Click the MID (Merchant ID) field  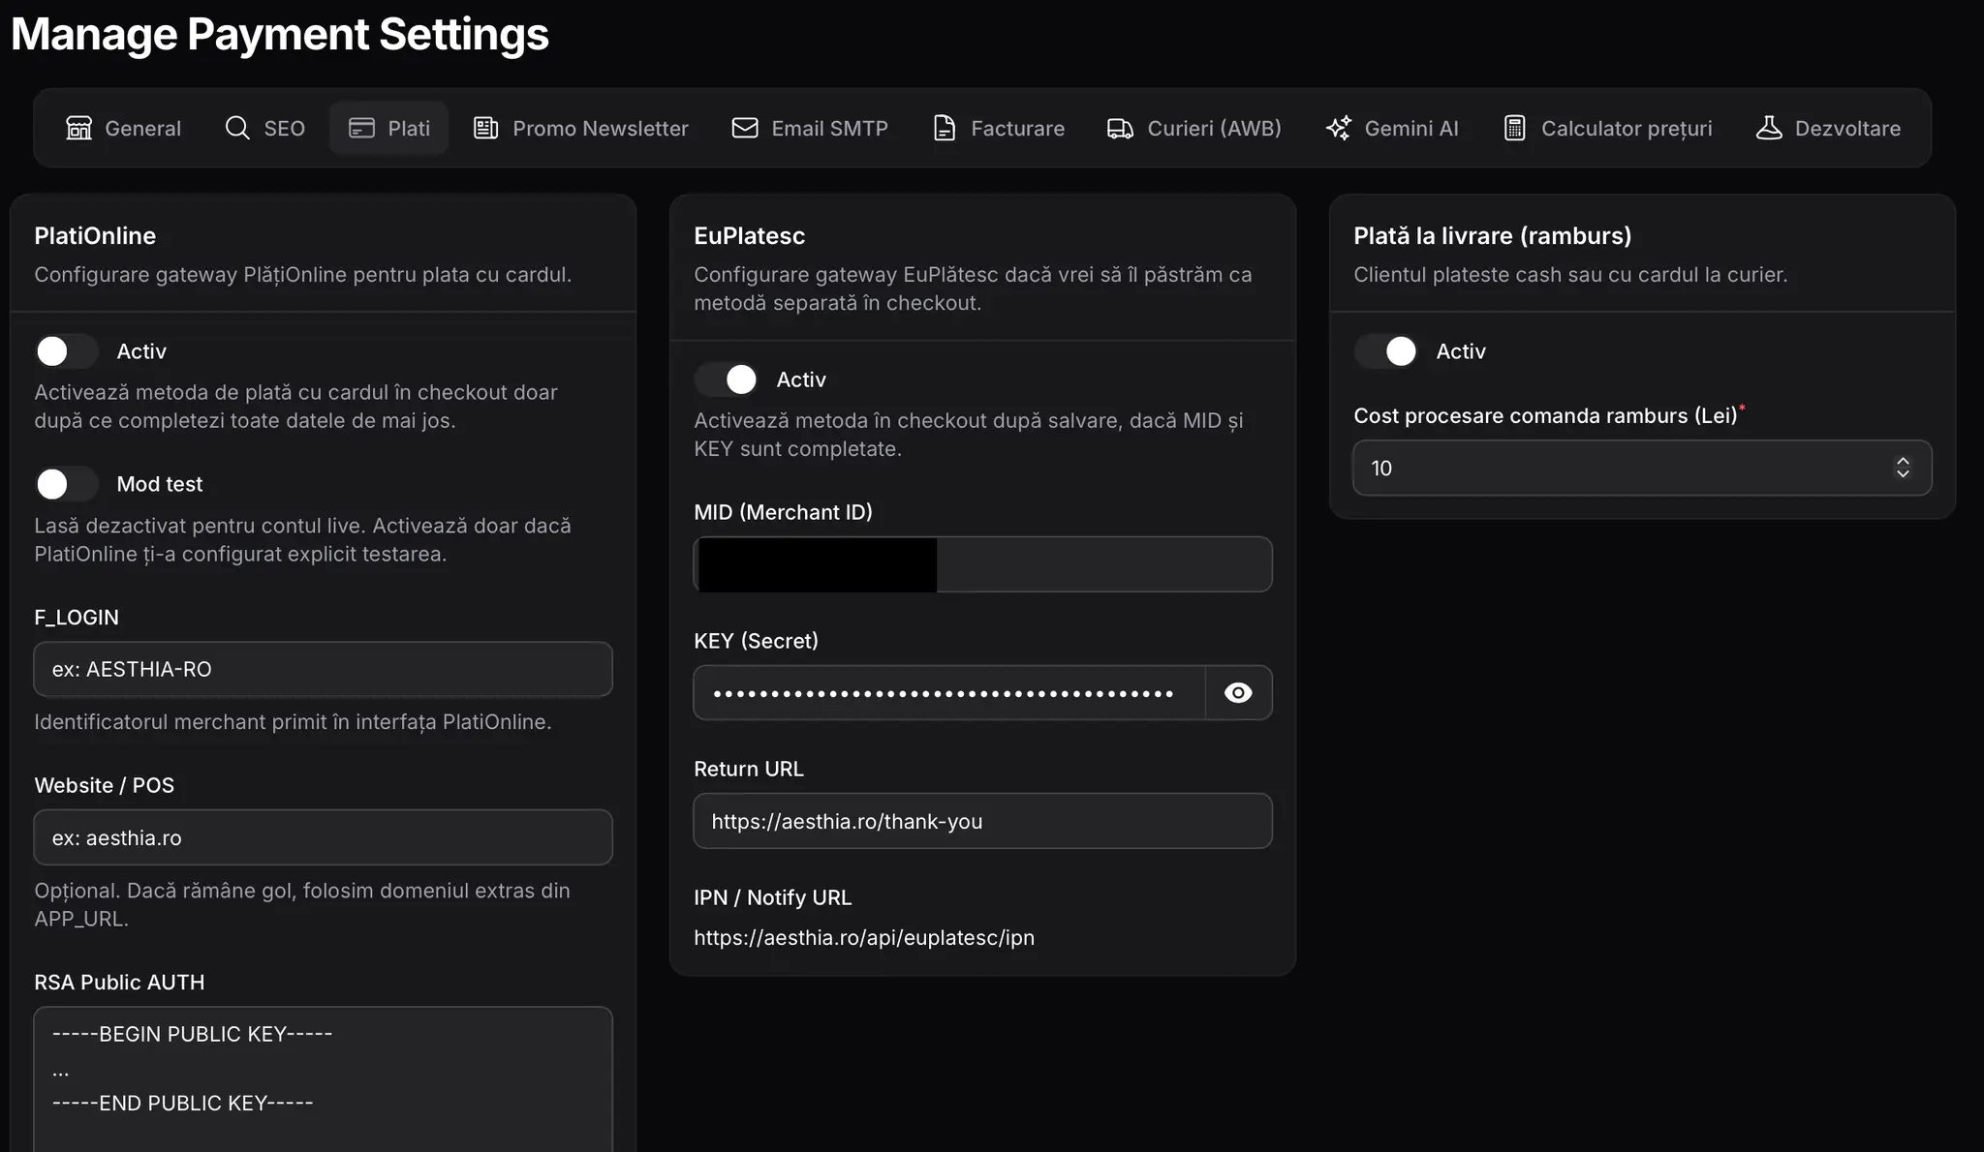coord(983,564)
